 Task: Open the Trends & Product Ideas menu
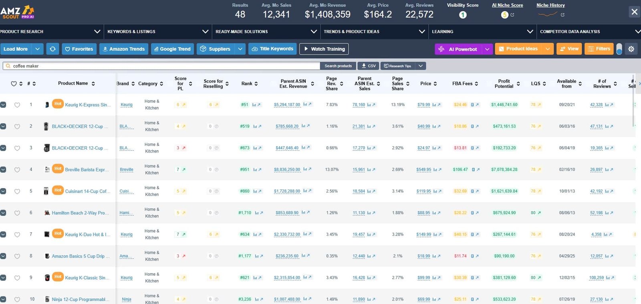(374, 31)
